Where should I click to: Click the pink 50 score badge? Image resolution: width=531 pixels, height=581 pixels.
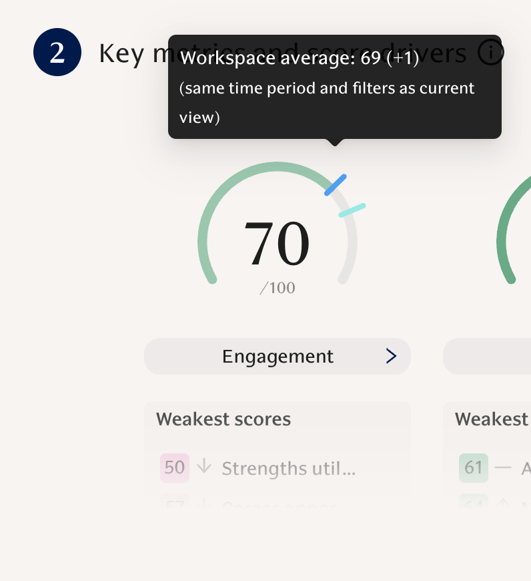coord(175,467)
